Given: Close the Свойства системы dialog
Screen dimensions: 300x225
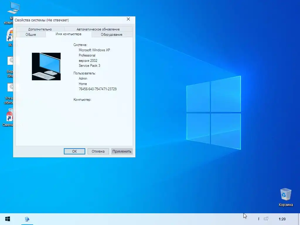Looking at the screenshot, I should [x=128, y=19].
